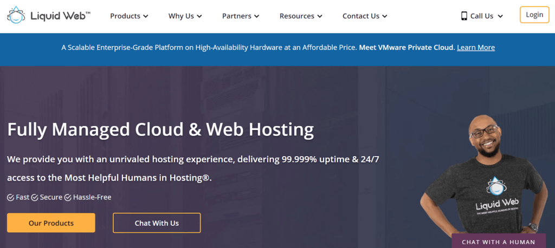Viewport: 555px width, 248px height.
Task: Click the Fully Managed Cloud & Web Hosting heading
Action: tap(160, 129)
